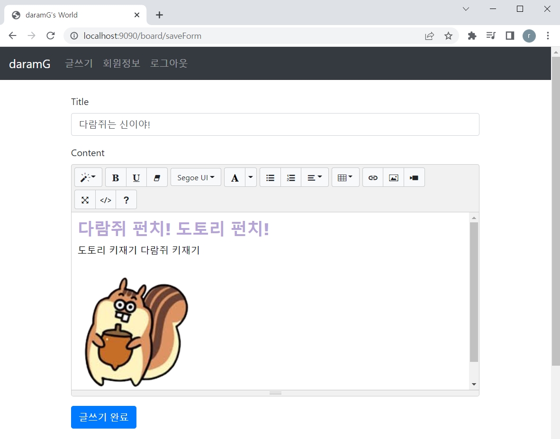560x439 pixels.
Task: Click the editor resize handle bar
Action: coord(275,393)
